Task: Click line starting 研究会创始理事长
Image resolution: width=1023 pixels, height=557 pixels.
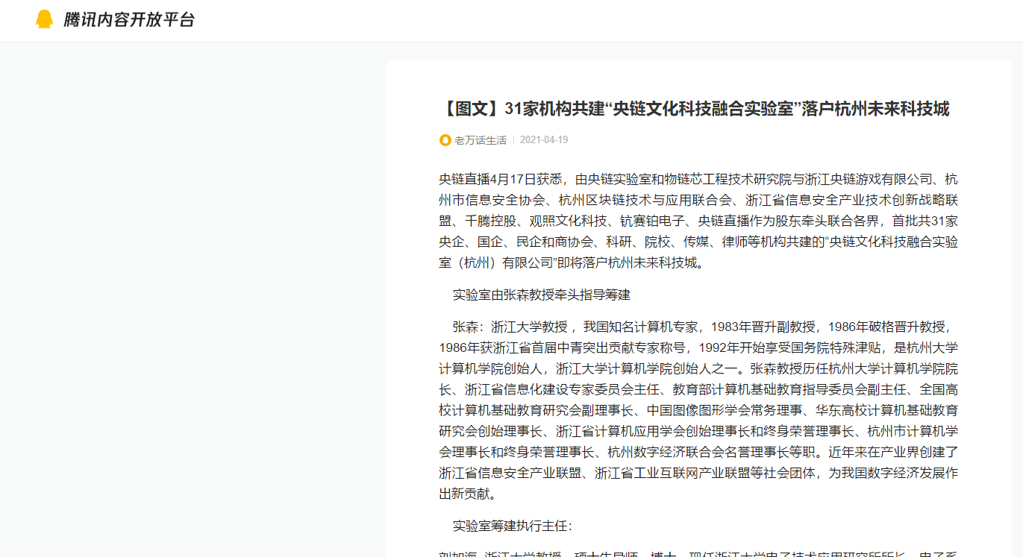Action: pyautogui.click(x=698, y=431)
